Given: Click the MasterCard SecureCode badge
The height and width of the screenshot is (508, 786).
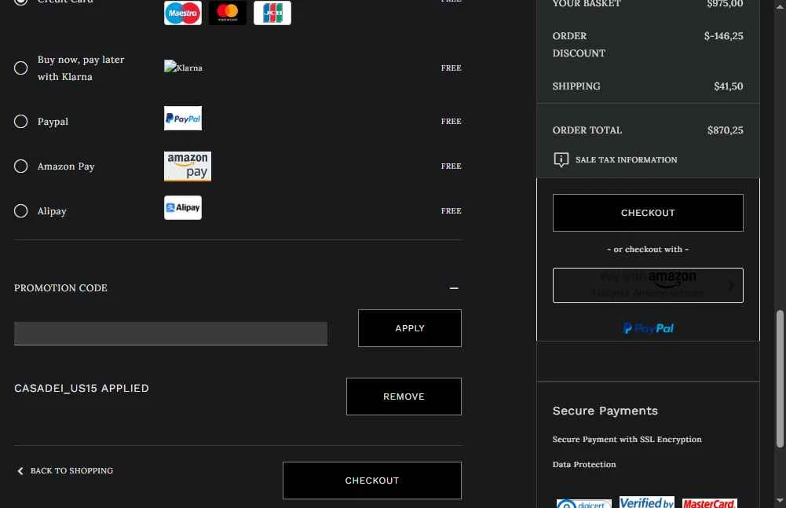Looking at the screenshot, I should (709, 503).
